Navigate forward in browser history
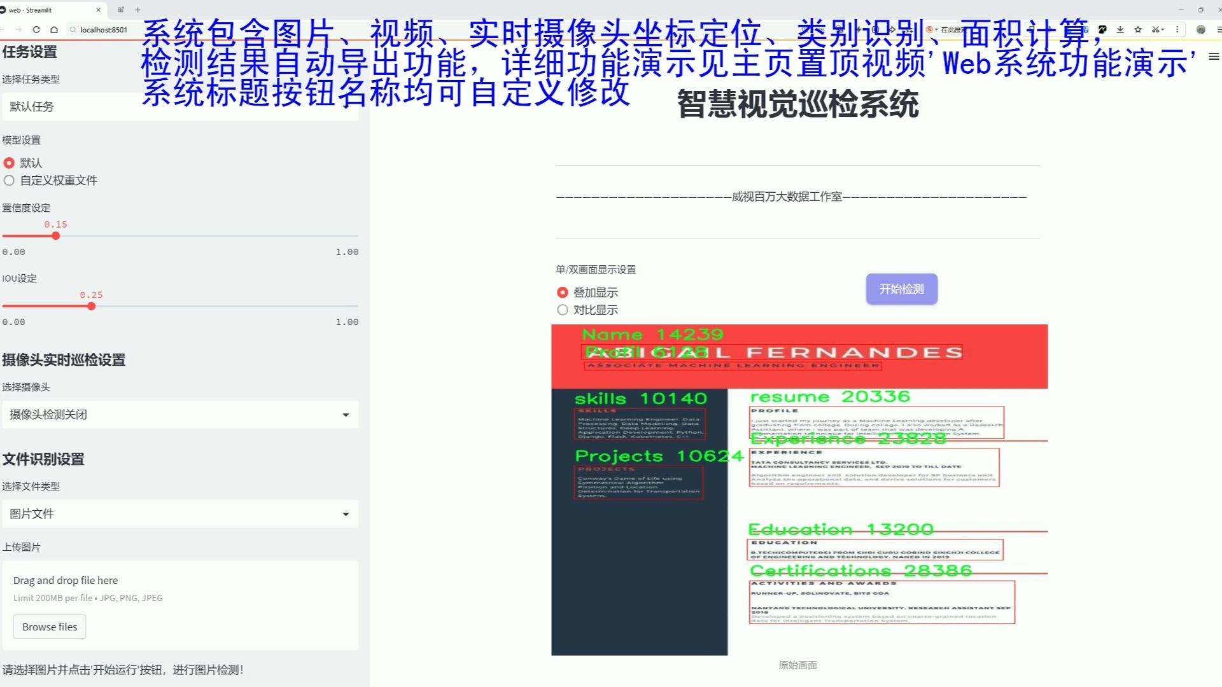 coord(18,29)
